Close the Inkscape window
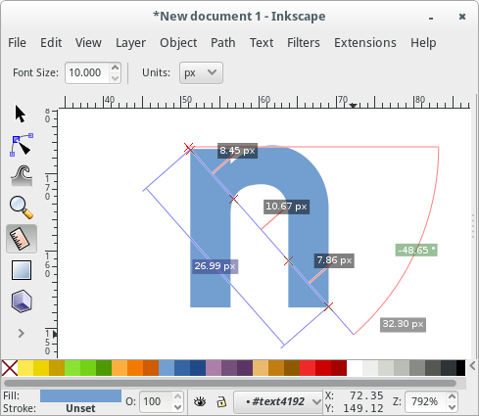 point(462,17)
